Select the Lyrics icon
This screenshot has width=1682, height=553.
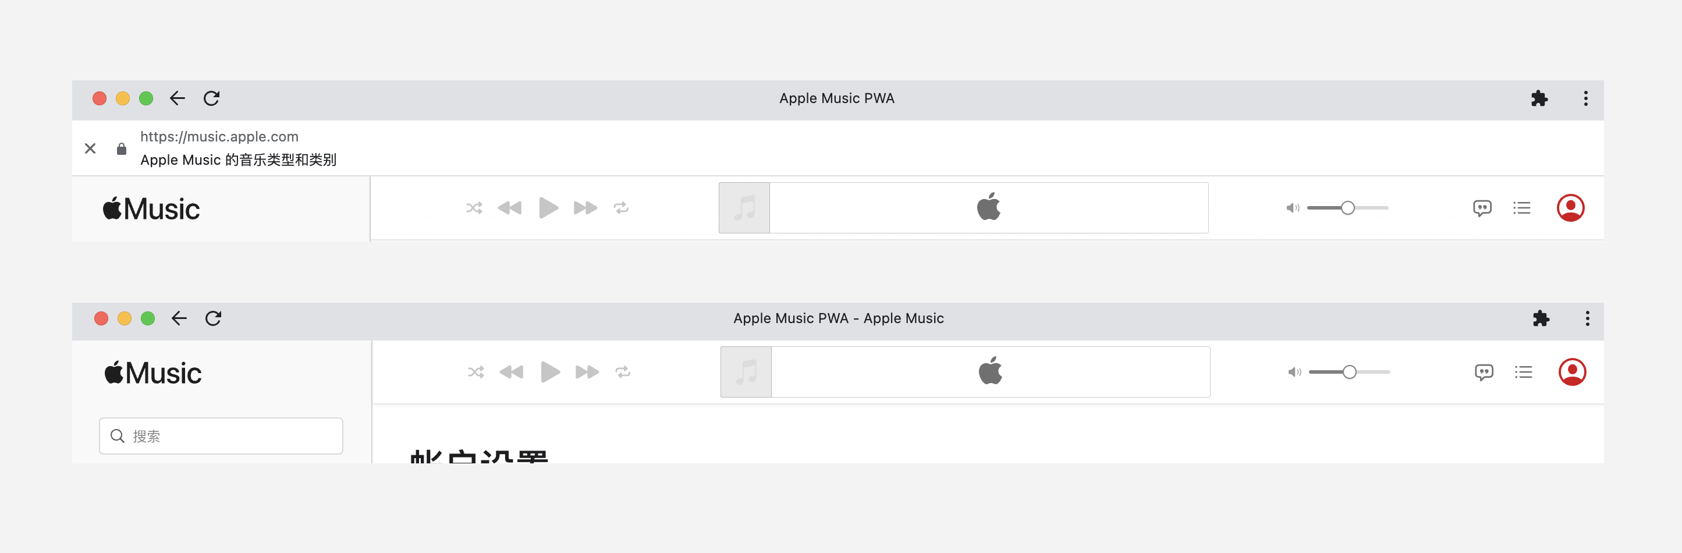[1482, 208]
